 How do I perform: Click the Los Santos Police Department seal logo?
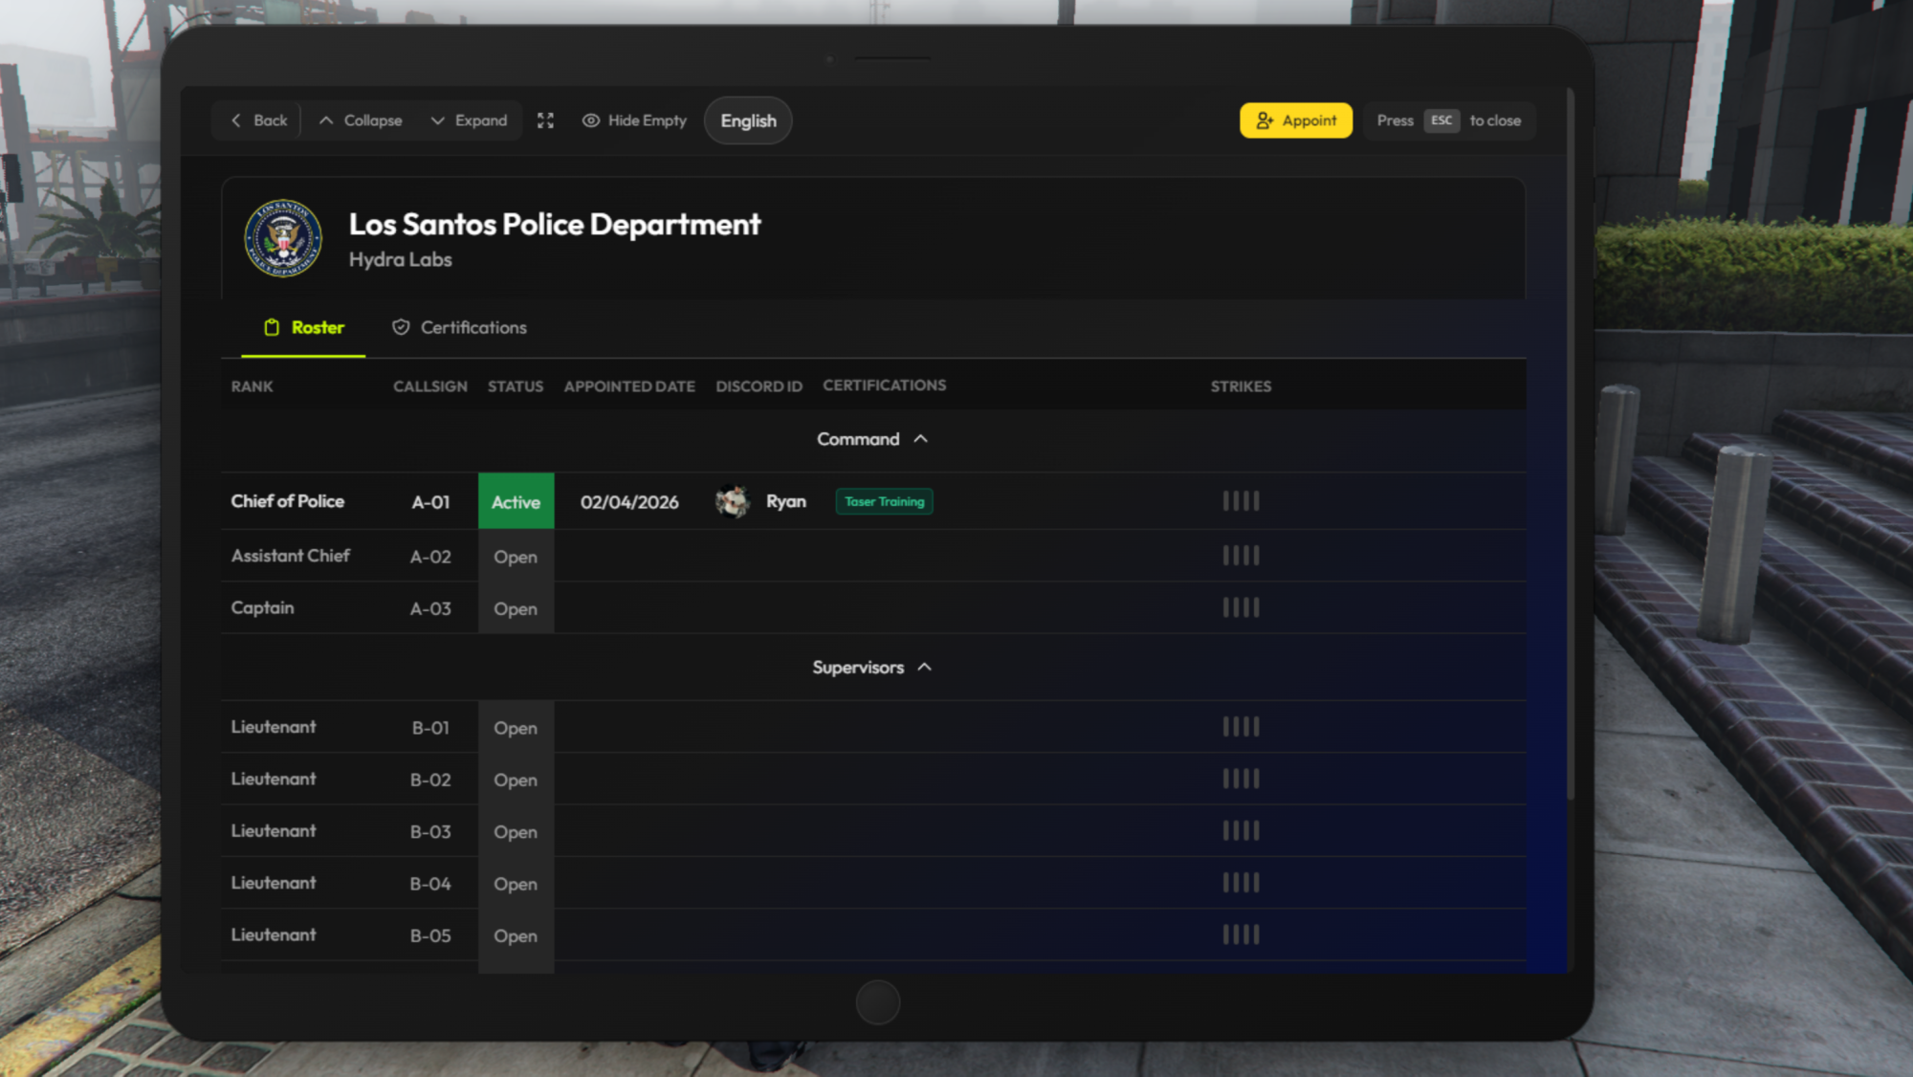(x=283, y=238)
